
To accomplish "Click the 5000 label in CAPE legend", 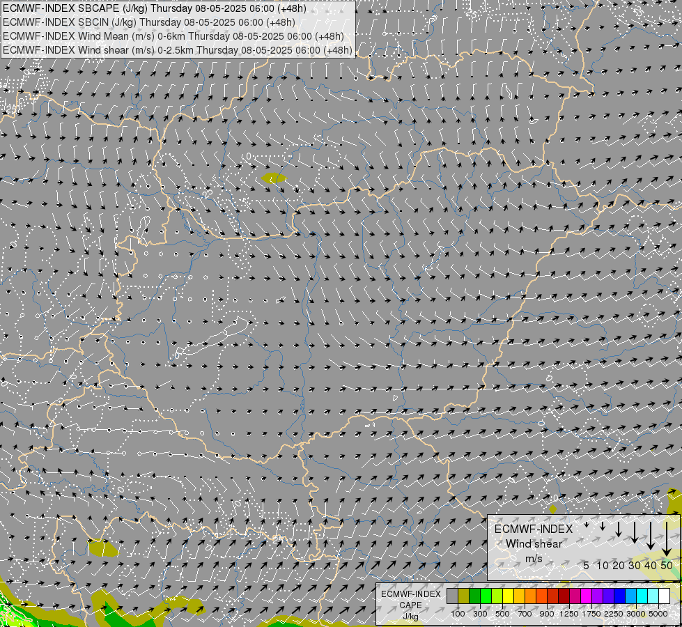I will click(x=658, y=614).
